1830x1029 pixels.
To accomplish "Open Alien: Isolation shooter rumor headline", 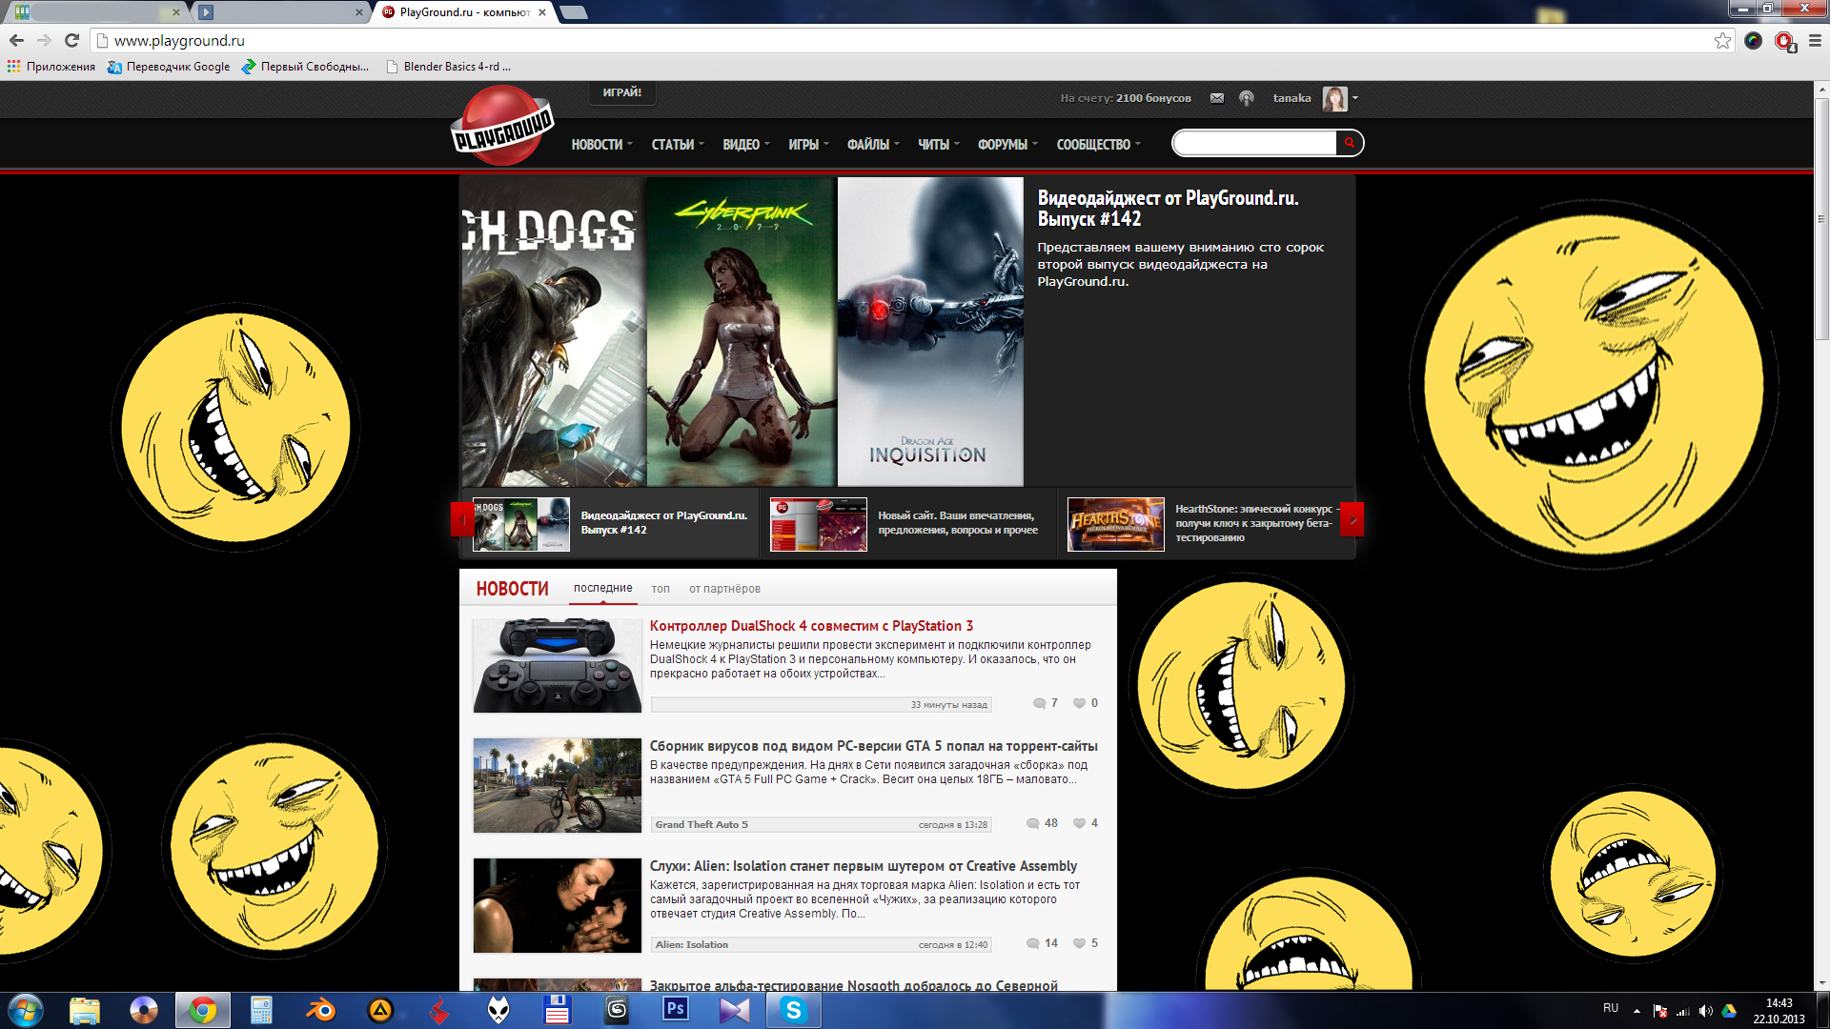I will (x=863, y=866).
